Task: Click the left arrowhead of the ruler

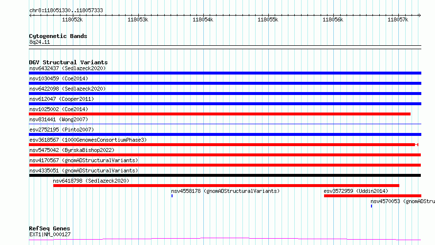Action: [x=30, y=16]
